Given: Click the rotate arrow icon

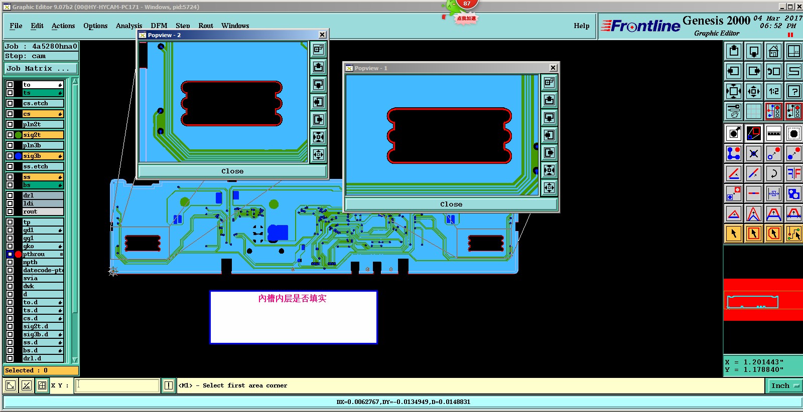Looking at the screenshot, I should pos(774,173).
